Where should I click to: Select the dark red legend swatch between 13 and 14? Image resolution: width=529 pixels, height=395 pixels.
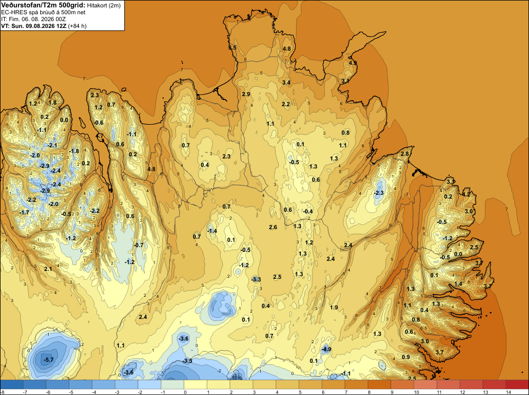(x=494, y=384)
